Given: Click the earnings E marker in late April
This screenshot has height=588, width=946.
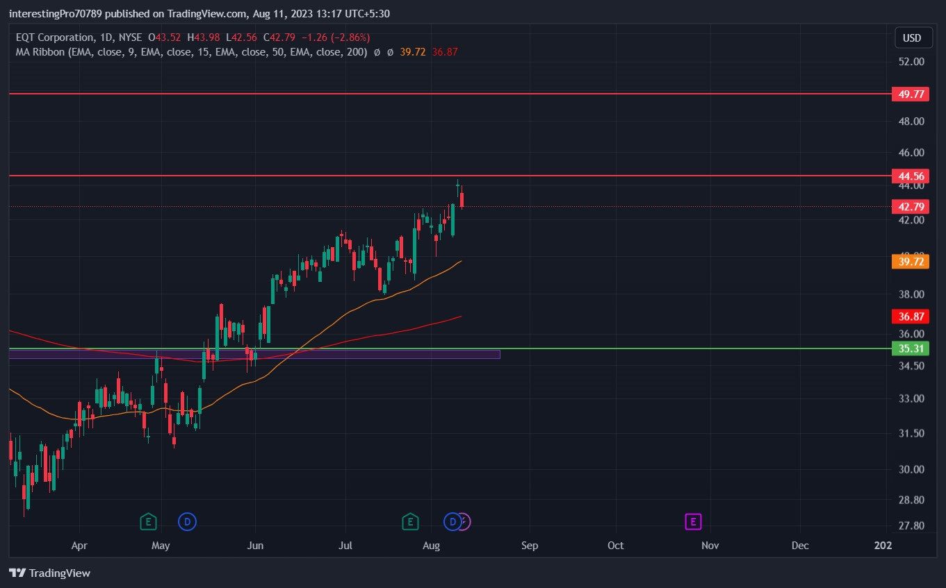Looking at the screenshot, I should tap(148, 521).
